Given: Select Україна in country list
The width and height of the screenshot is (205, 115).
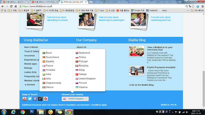Looking at the screenshot, I should [81, 87].
